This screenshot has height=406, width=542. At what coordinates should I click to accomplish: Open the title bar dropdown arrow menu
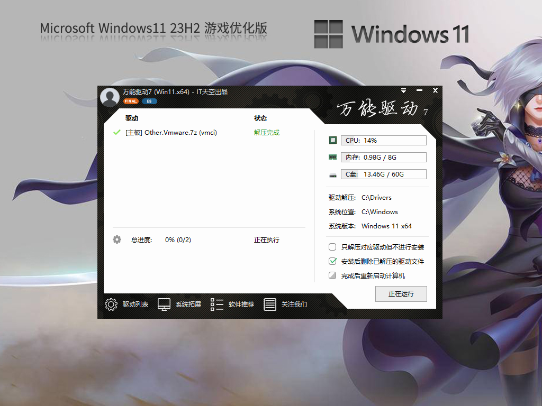(x=403, y=90)
